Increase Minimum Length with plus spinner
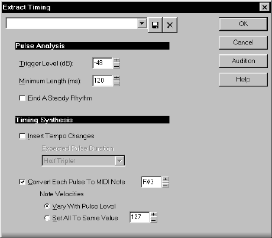The width and height of the screenshot is (272, 238). 116,78
